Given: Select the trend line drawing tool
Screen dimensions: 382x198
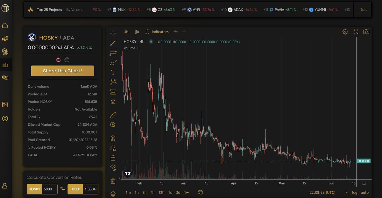Looking at the screenshot, I should tap(113, 43).
